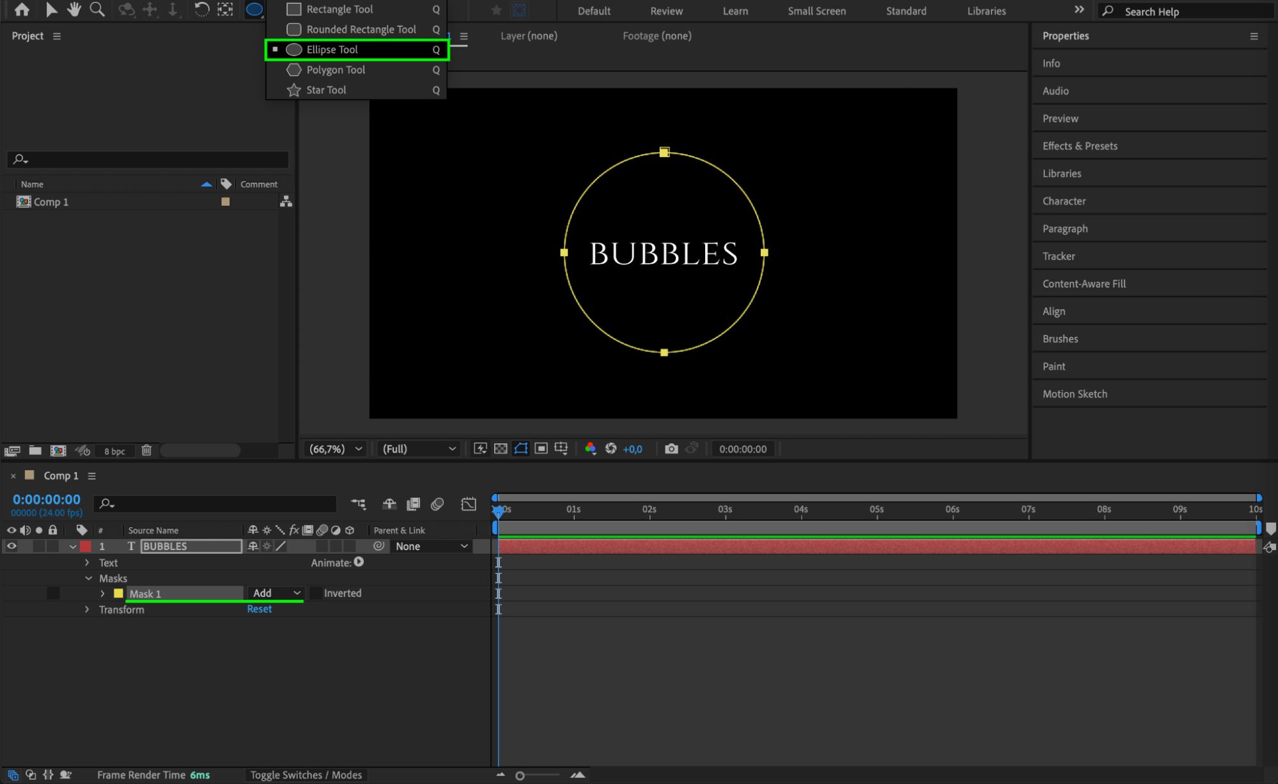This screenshot has width=1278, height=784.
Task: Take snapshot with the camera icon
Action: coord(671,449)
